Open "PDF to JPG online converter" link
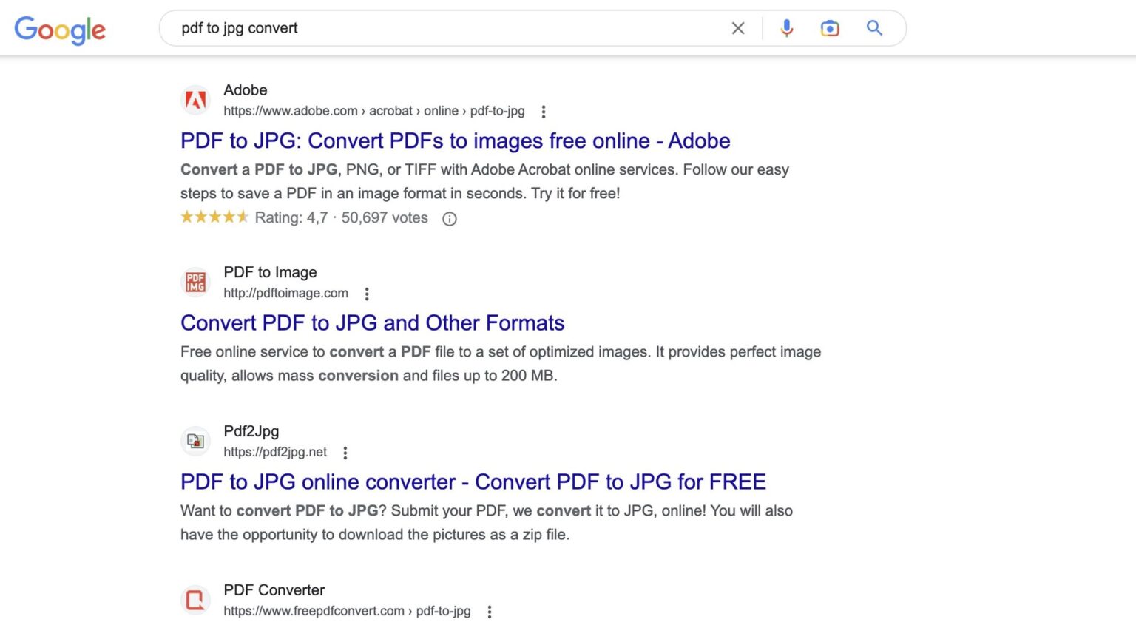 [473, 482]
